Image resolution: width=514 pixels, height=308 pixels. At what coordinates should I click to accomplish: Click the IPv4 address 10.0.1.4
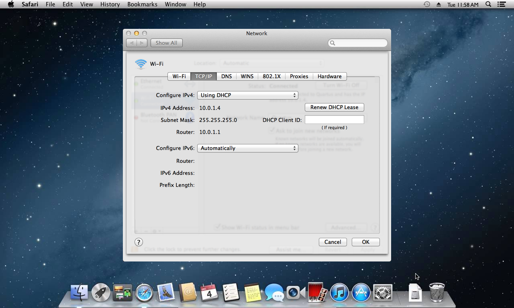pos(210,108)
